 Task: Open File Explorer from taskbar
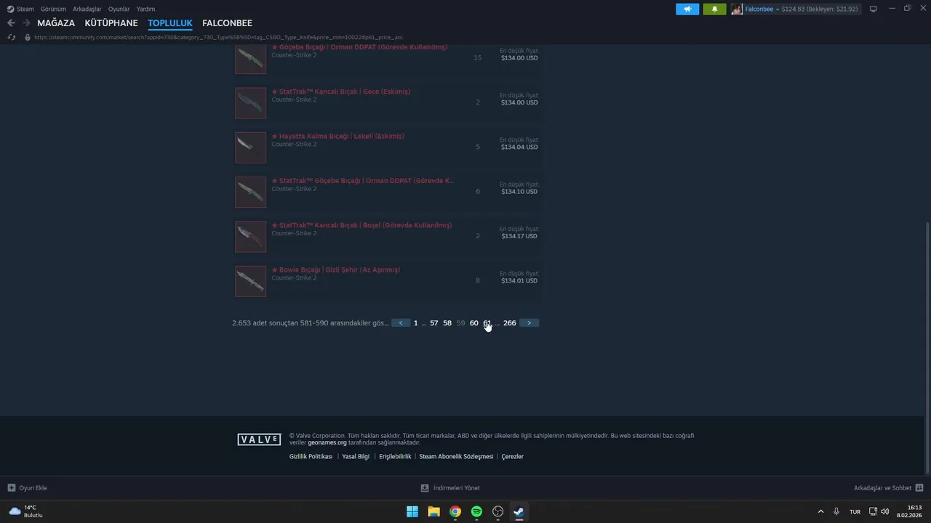[x=433, y=511]
